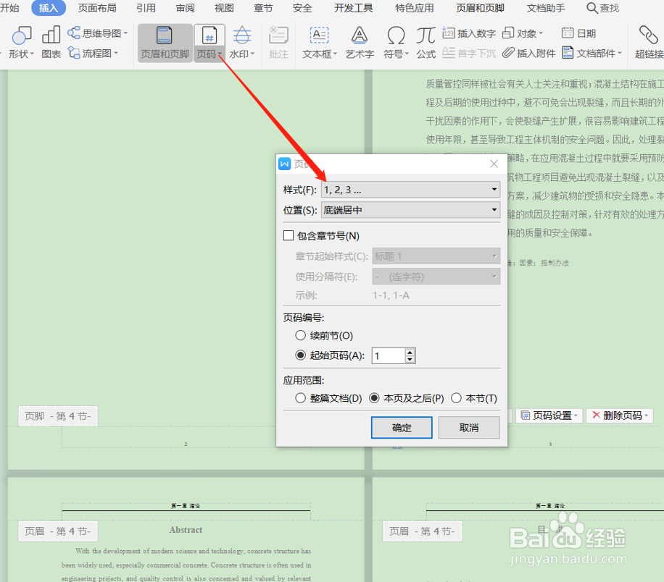Open the Chapter (章节) tab
The width and height of the screenshot is (664, 582).
click(x=263, y=8)
